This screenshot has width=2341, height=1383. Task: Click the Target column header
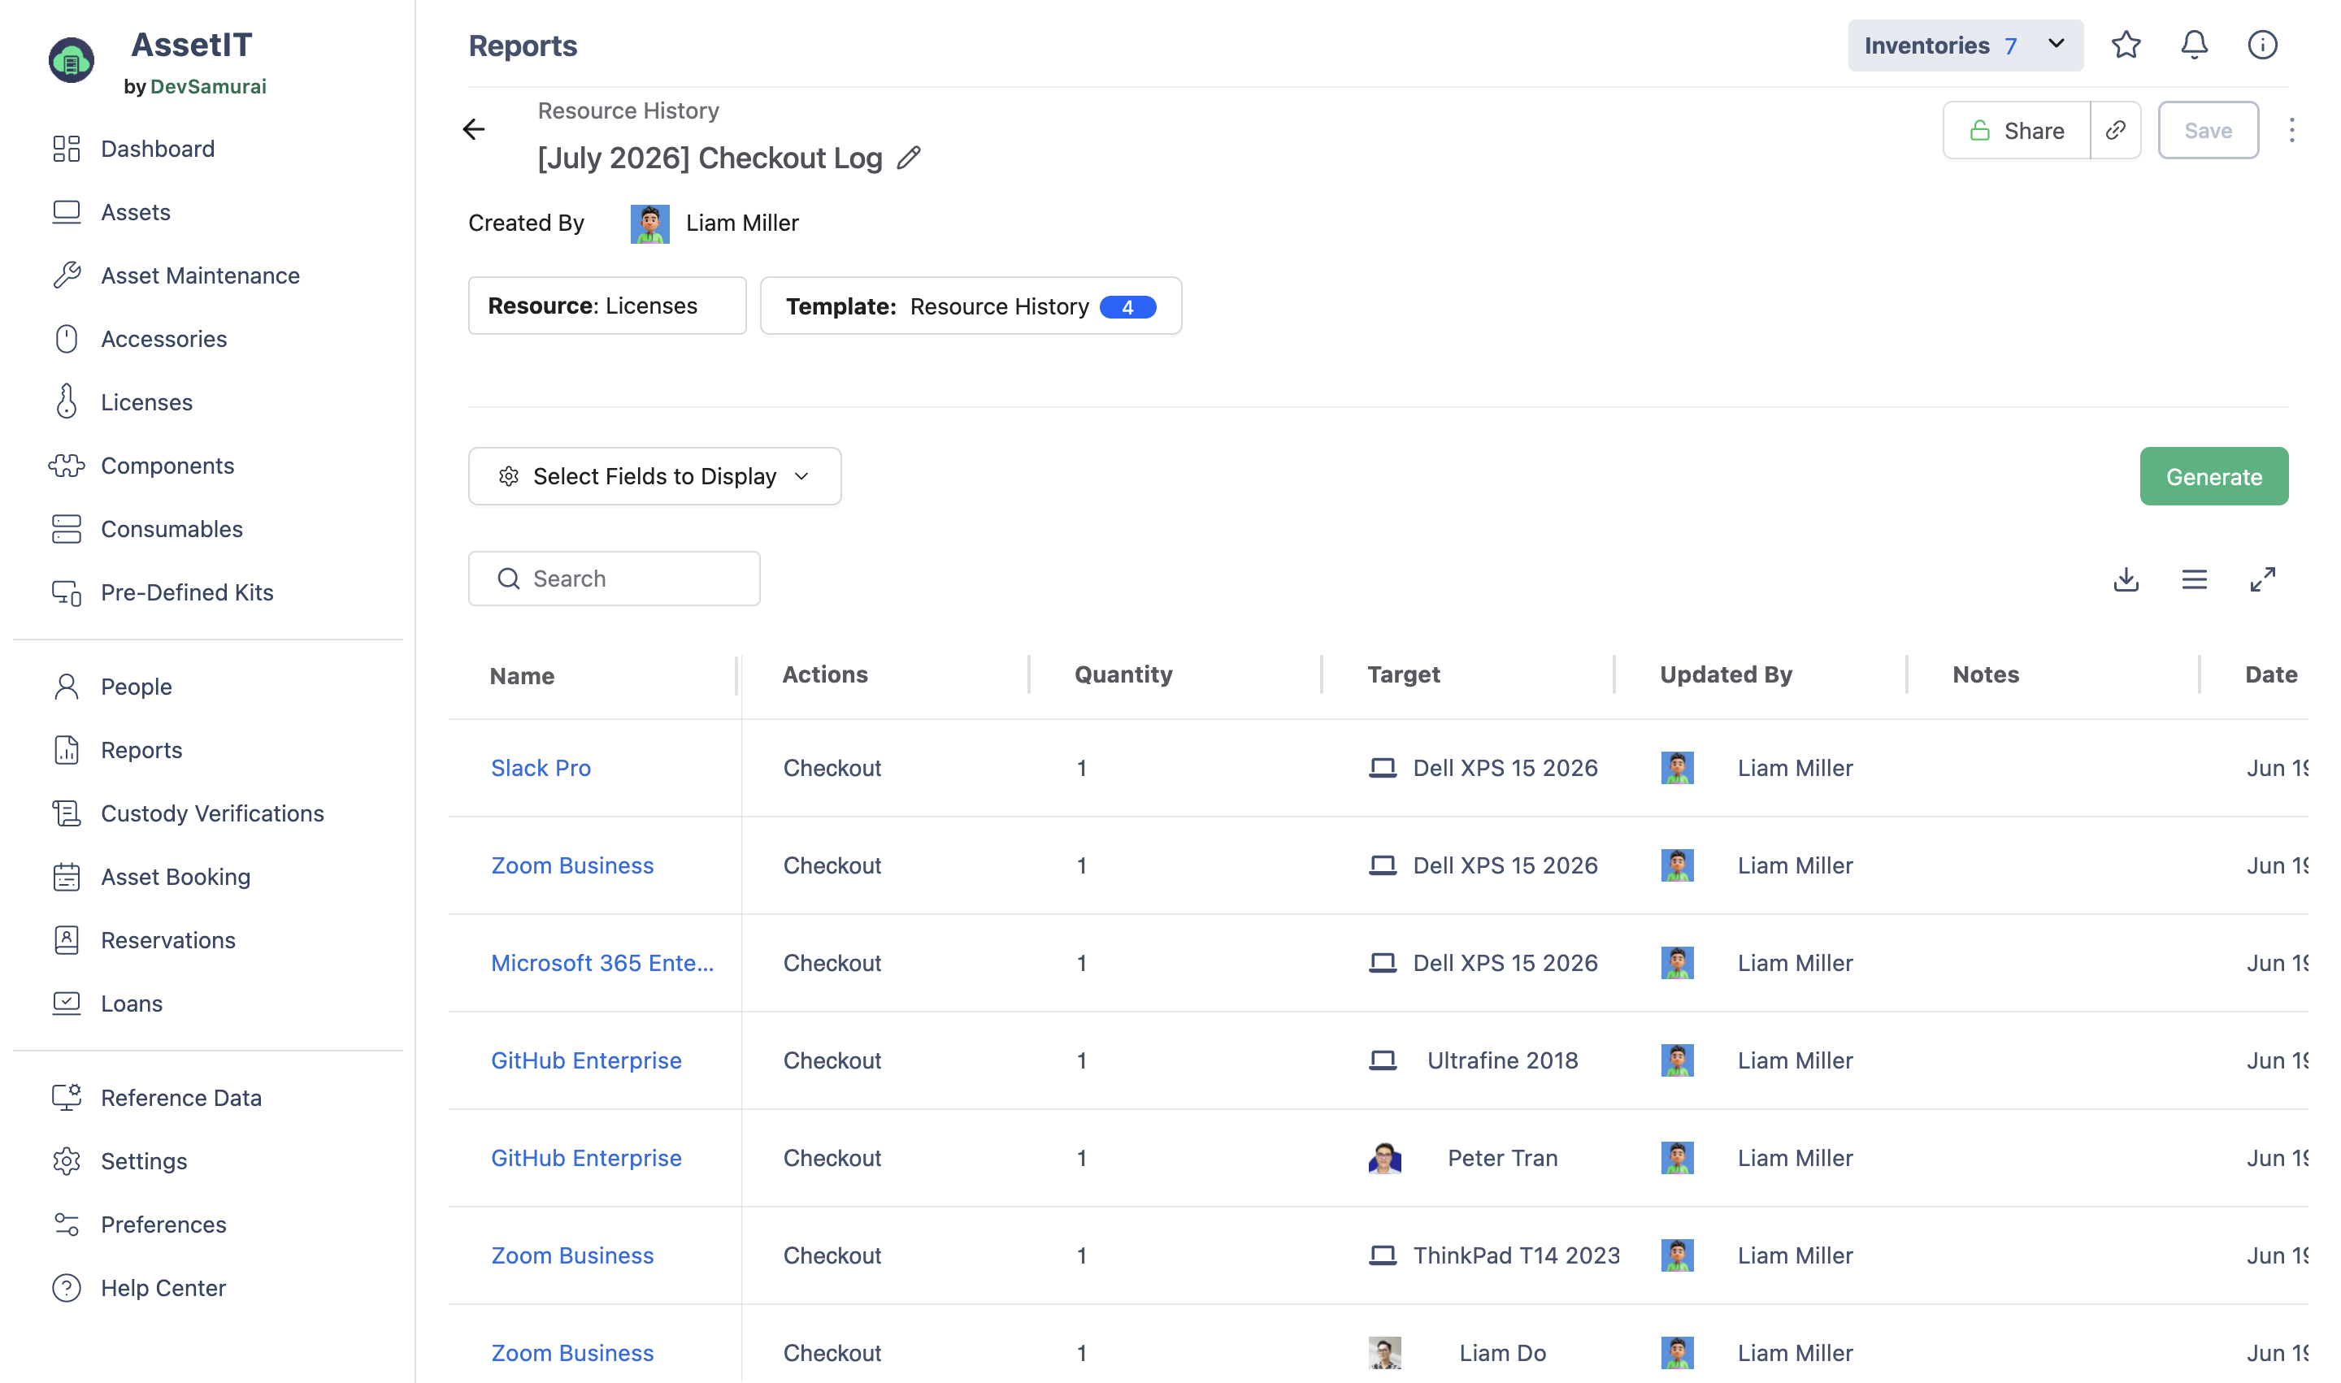(x=1403, y=674)
